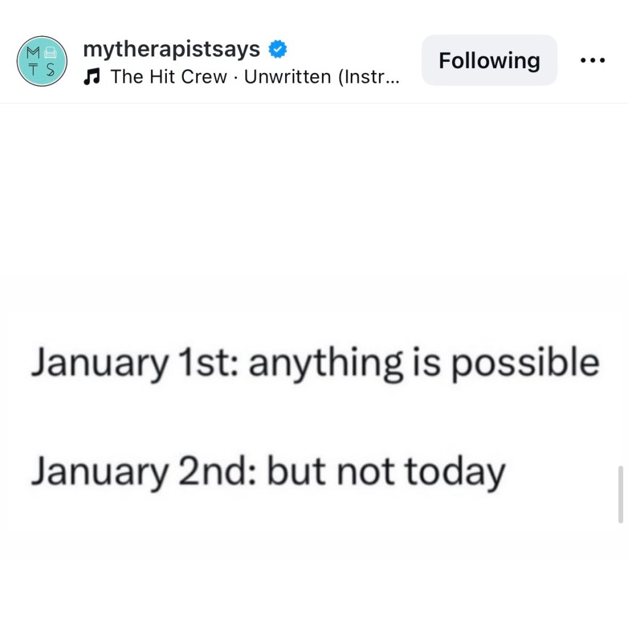Click the scrollbar handle on the right
628x623 pixels.
click(620, 494)
